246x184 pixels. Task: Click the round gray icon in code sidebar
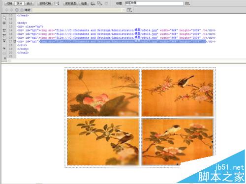point(4,23)
